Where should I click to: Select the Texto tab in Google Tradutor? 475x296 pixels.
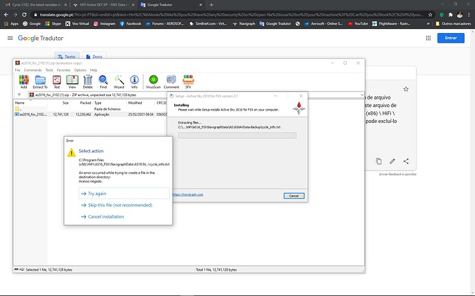(x=67, y=56)
